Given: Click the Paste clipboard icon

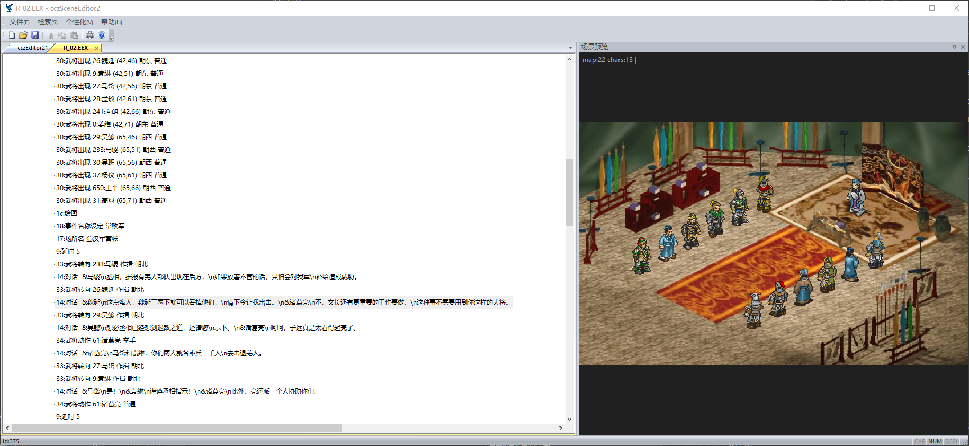Looking at the screenshot, I should click(74, 35).
